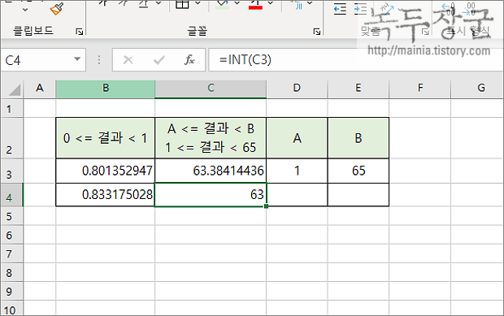
Task: Apply the red font color button
Action: click(x=255, y=5)
